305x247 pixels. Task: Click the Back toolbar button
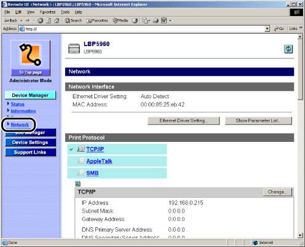(x=11, y=20)
